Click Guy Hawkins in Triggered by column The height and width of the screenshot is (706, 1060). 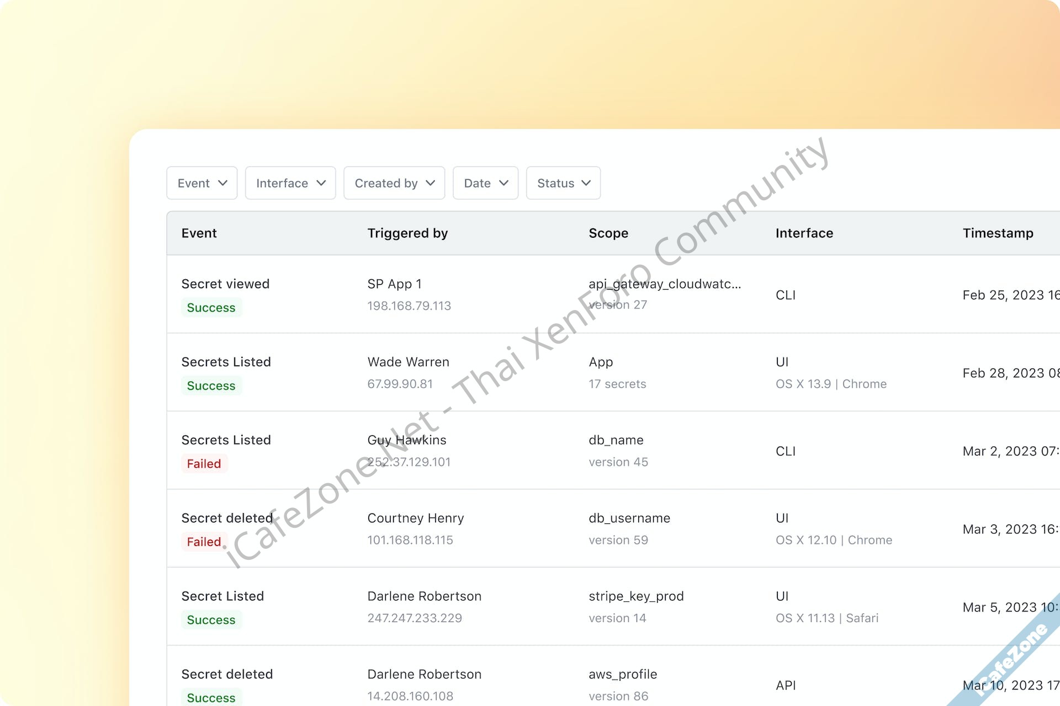coord(407,440)
